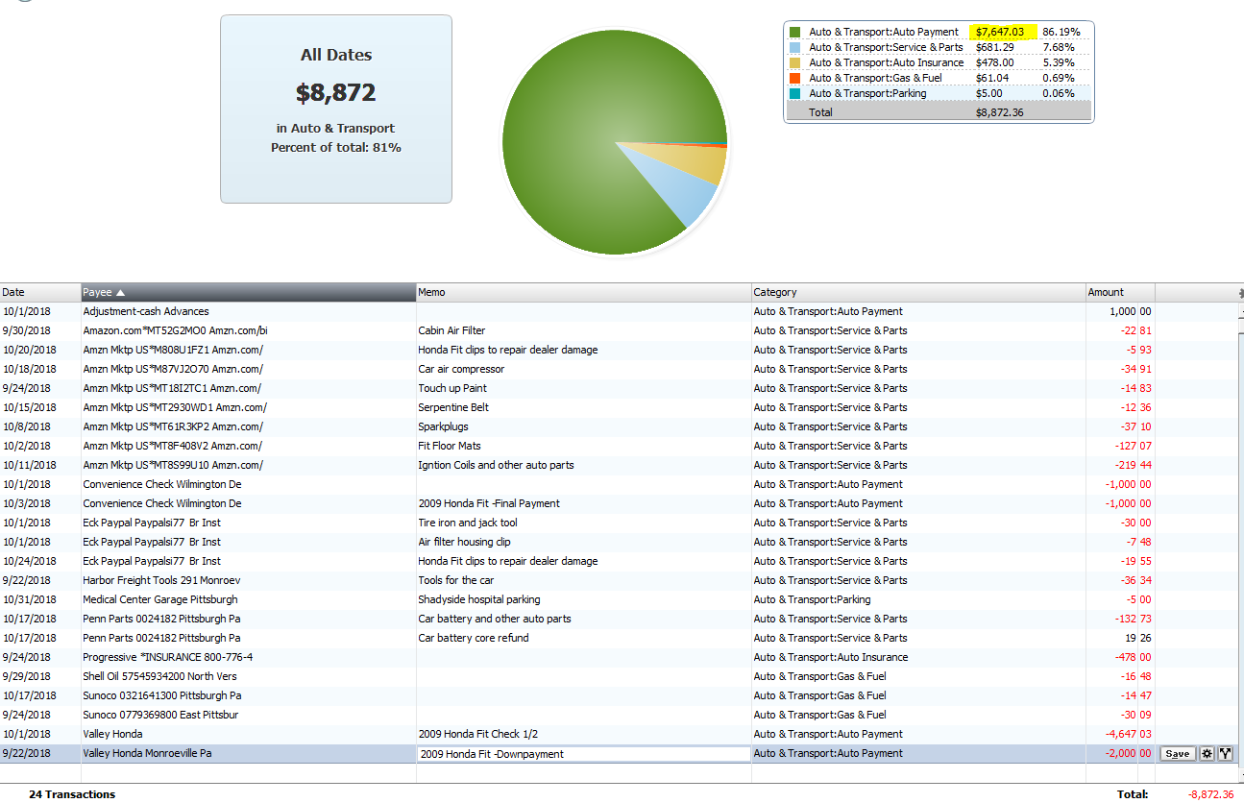Select the 'Fit Floor Mats' memo cell
Image resolution: width=1244 pixels, height=803 pixels.
click(x=583, y=446)
